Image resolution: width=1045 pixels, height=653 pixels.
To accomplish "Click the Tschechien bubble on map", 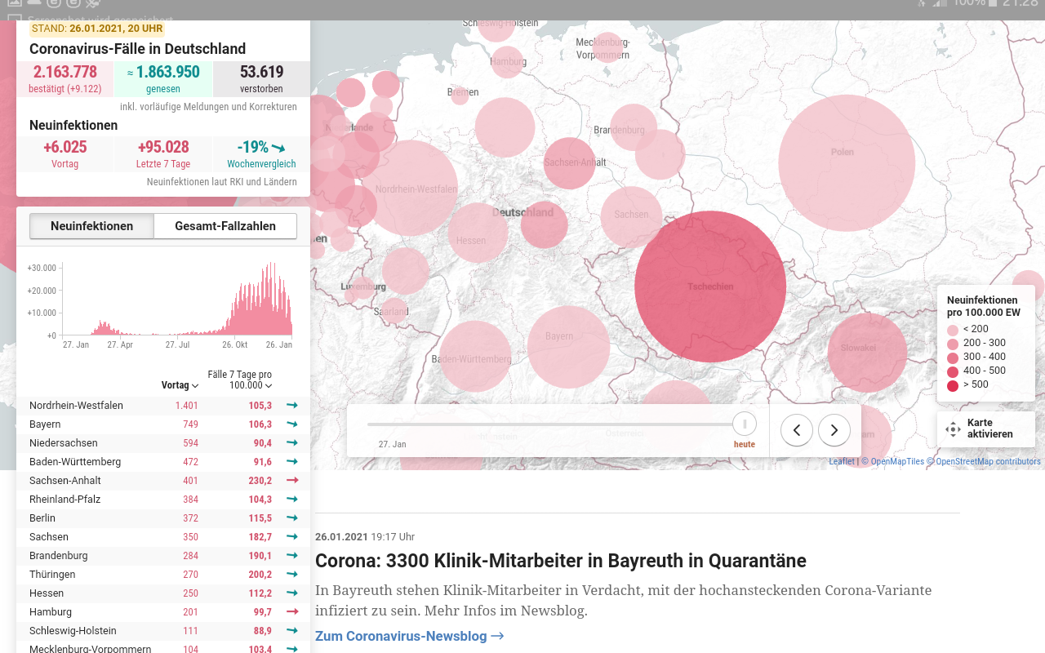I will [710, 287].
